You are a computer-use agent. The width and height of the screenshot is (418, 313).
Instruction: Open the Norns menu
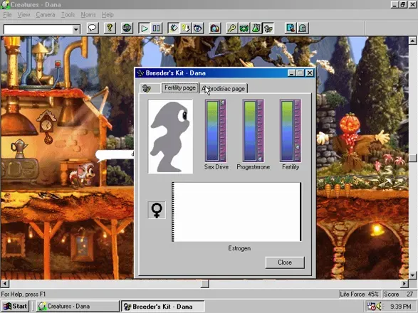click(88, 15)
